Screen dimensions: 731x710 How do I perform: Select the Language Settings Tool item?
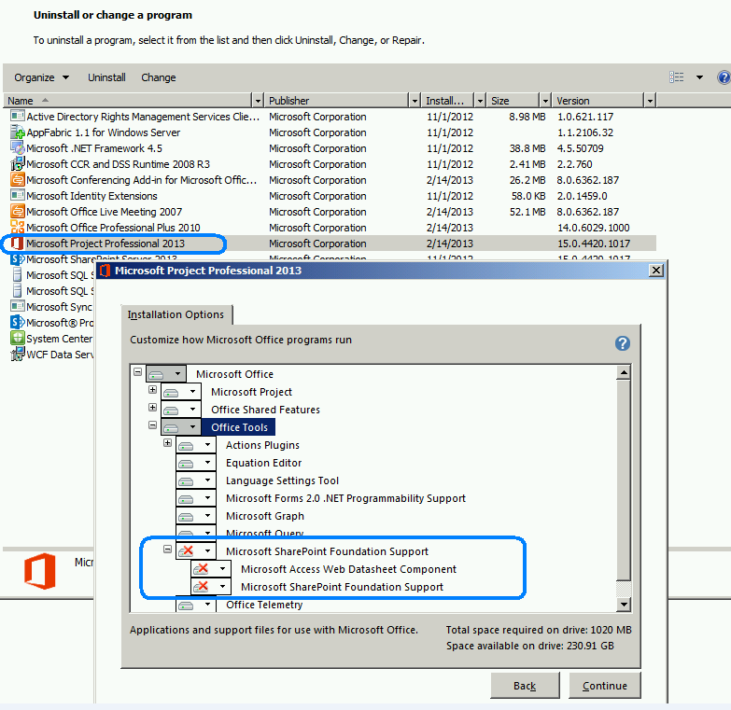coord(282,480)
